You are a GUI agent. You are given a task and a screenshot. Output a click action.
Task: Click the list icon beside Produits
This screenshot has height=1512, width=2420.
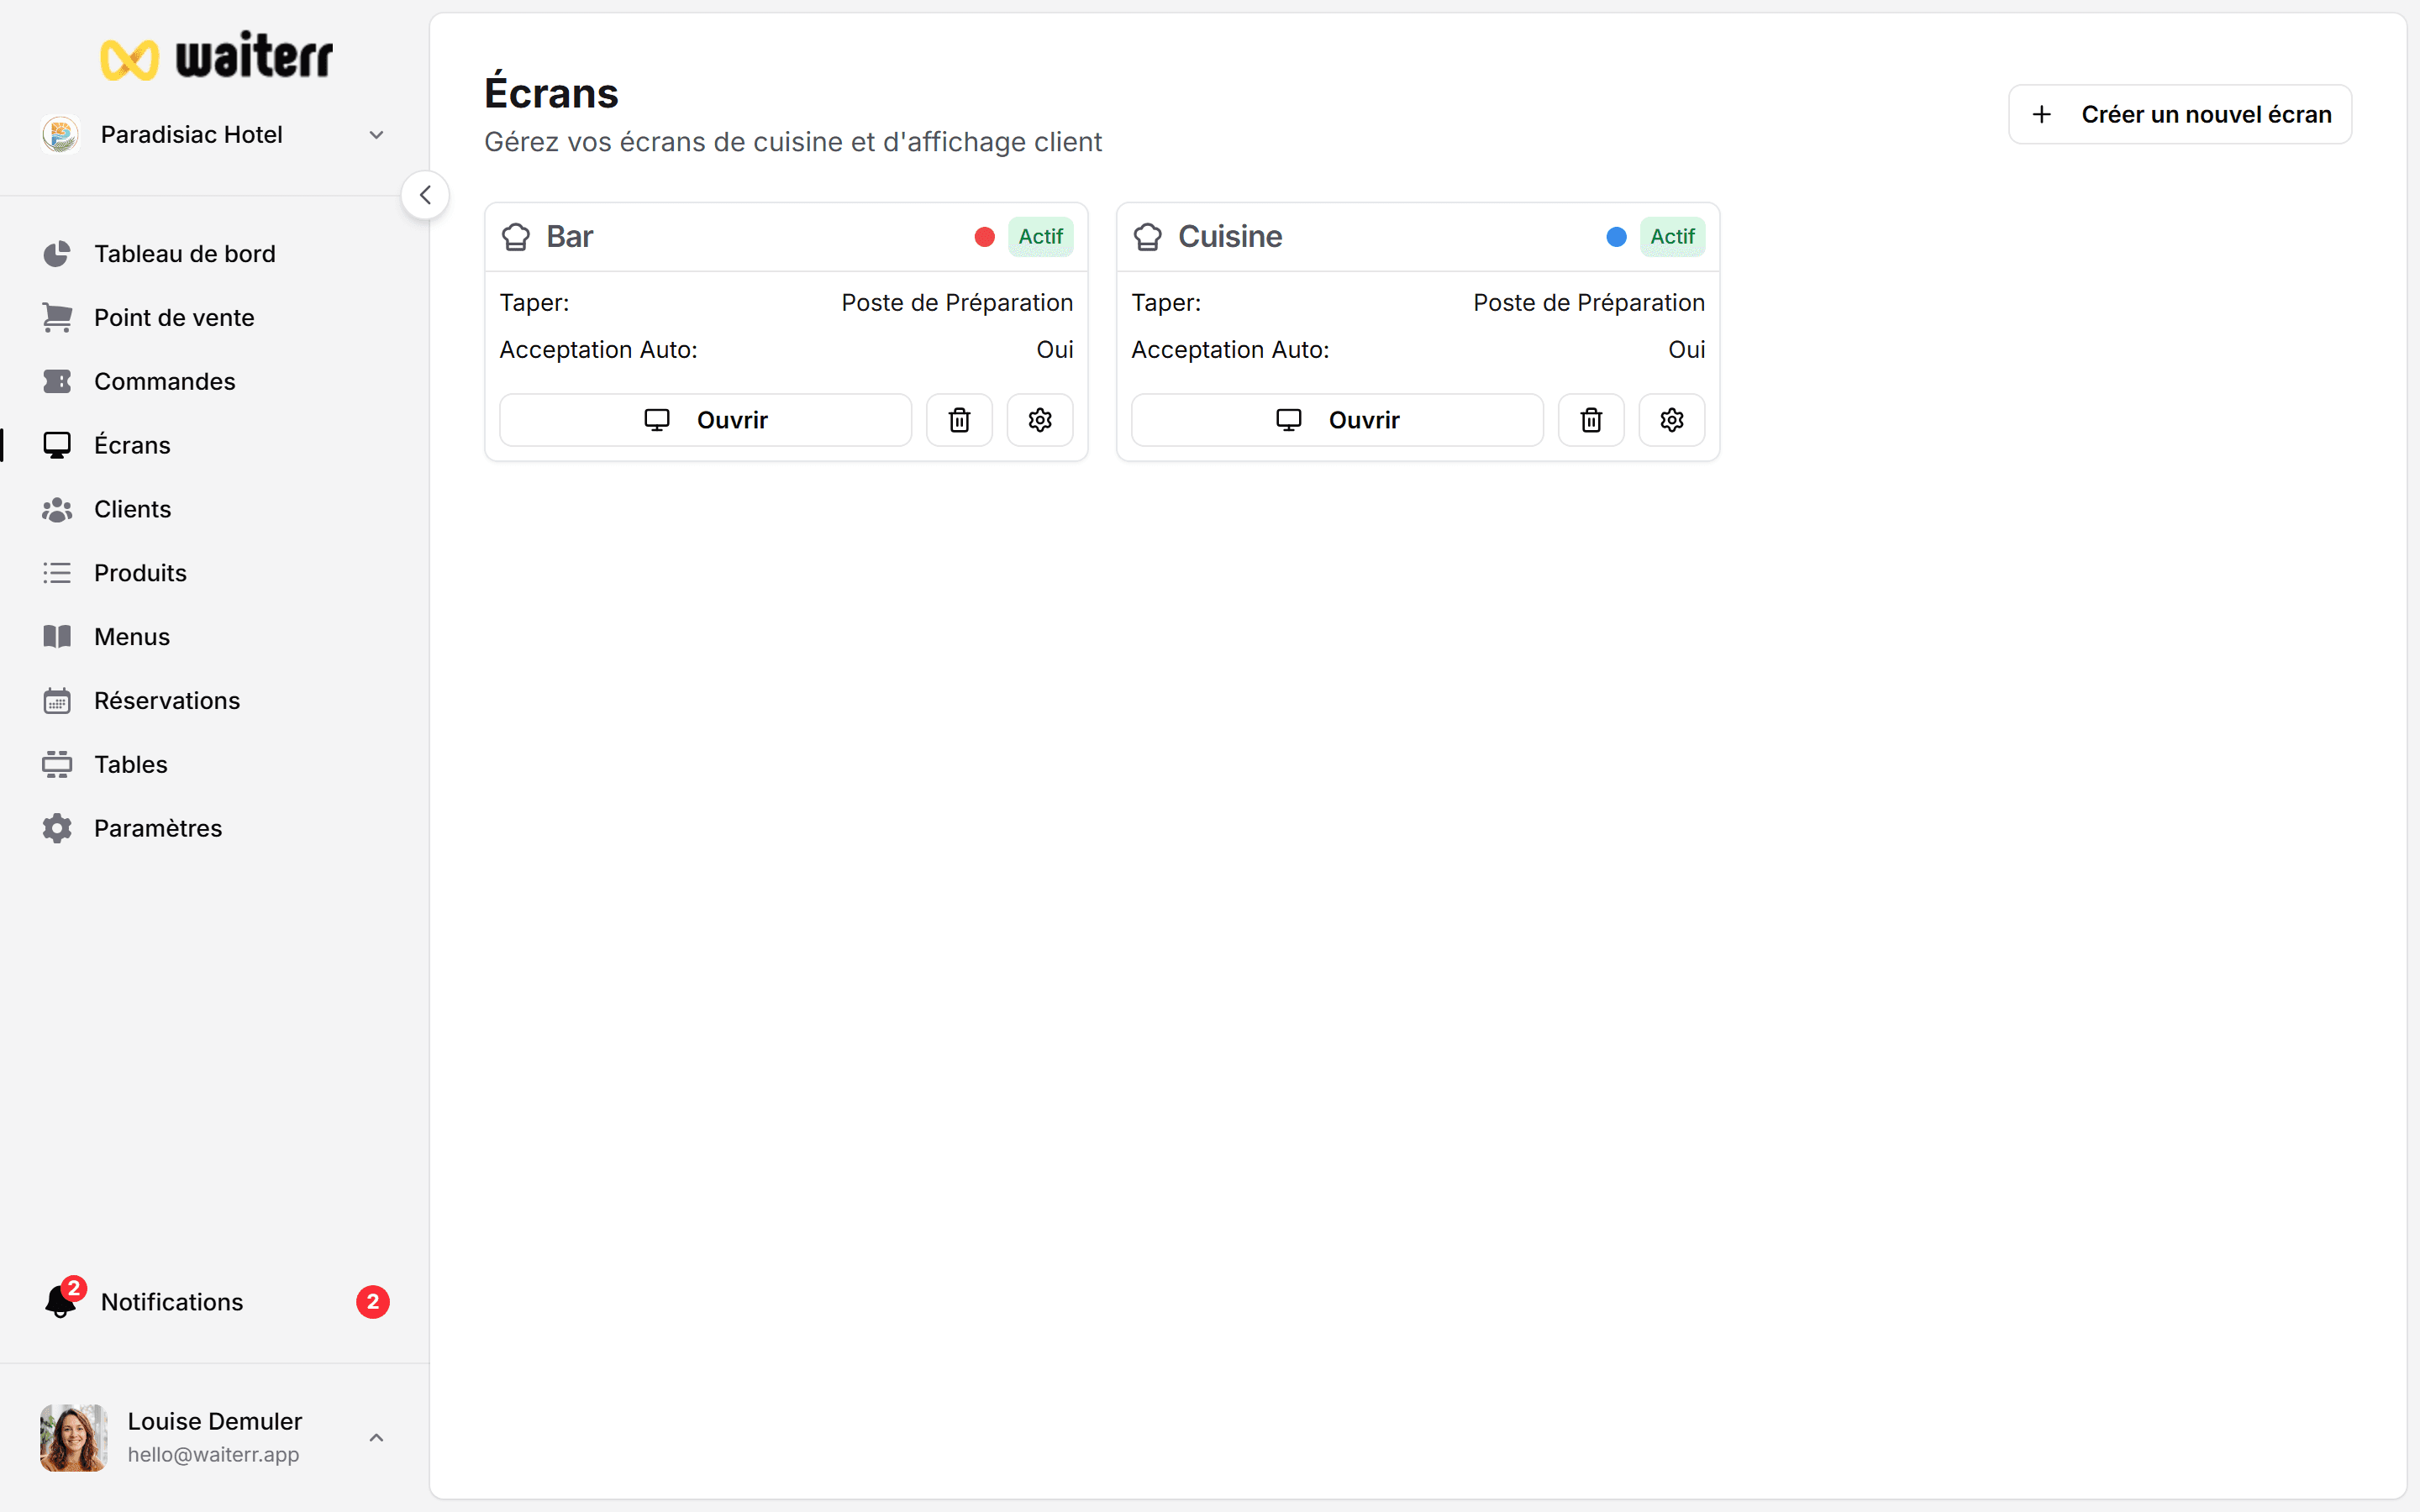click(57, 574)
